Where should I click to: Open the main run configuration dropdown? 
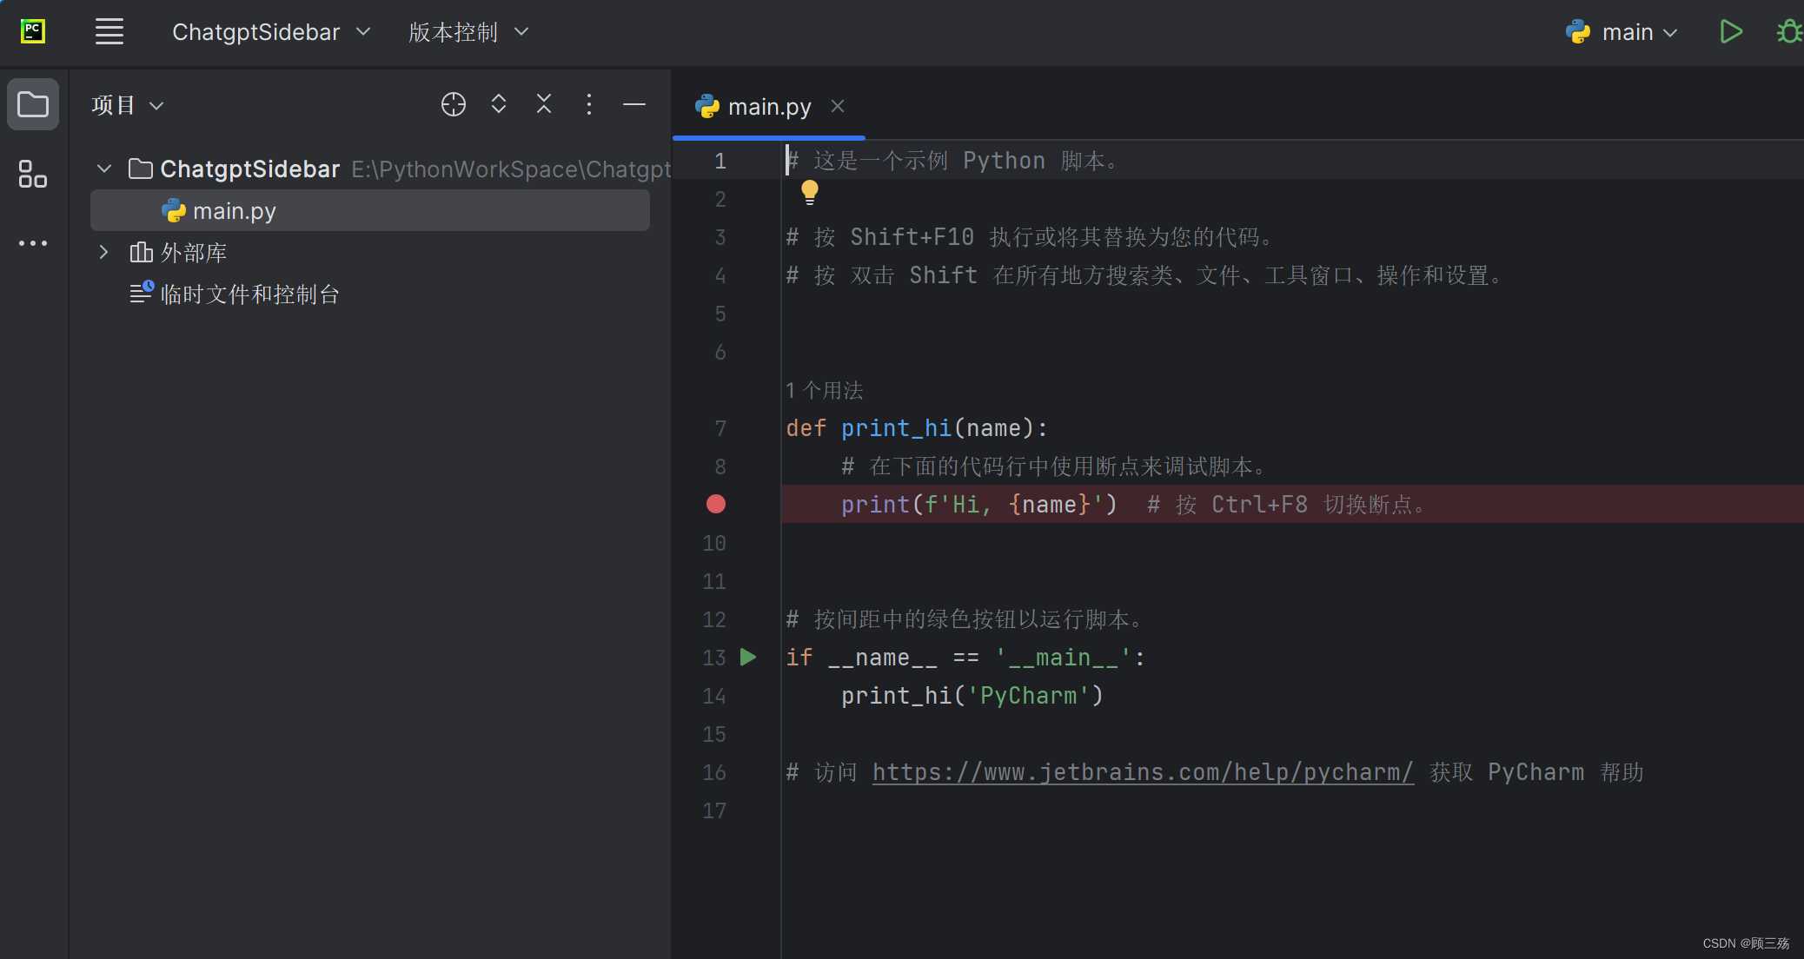1622,32
